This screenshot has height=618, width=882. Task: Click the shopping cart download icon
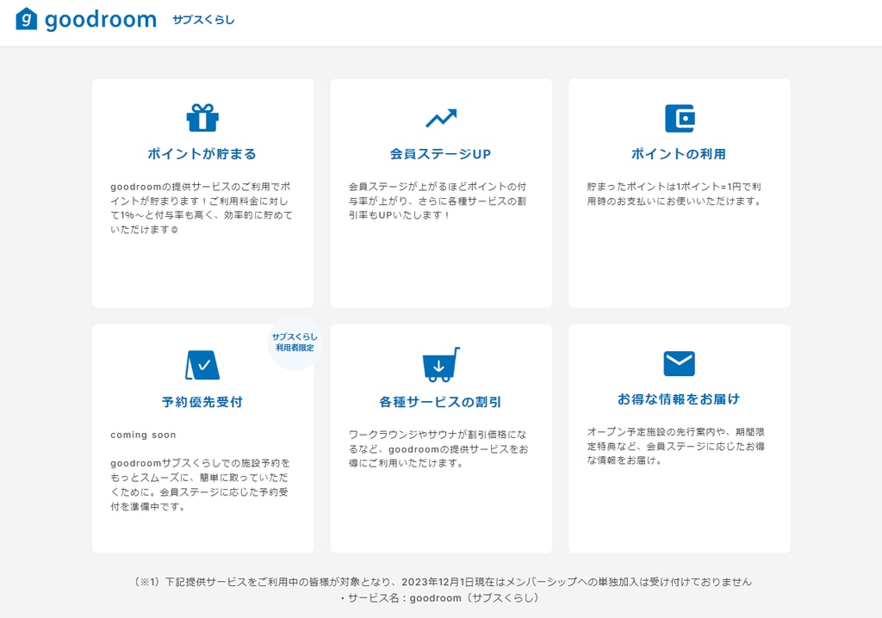(x=441, y=365)
